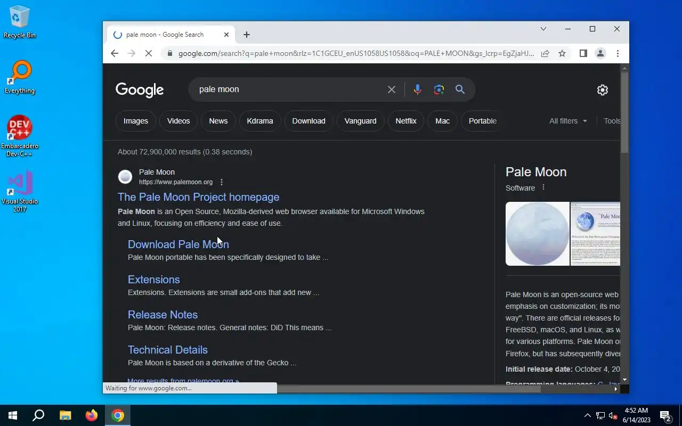
Task: Click the Chrome taskbar icon
Action: (118, 415)
